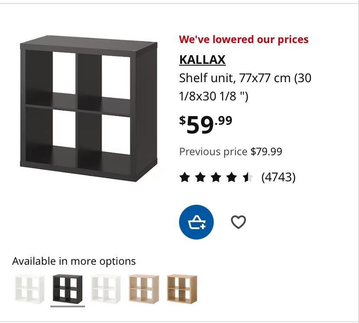View the 4743 customer reviews
The width and height of the screenshot is (359, 323).
click(279, 177)
